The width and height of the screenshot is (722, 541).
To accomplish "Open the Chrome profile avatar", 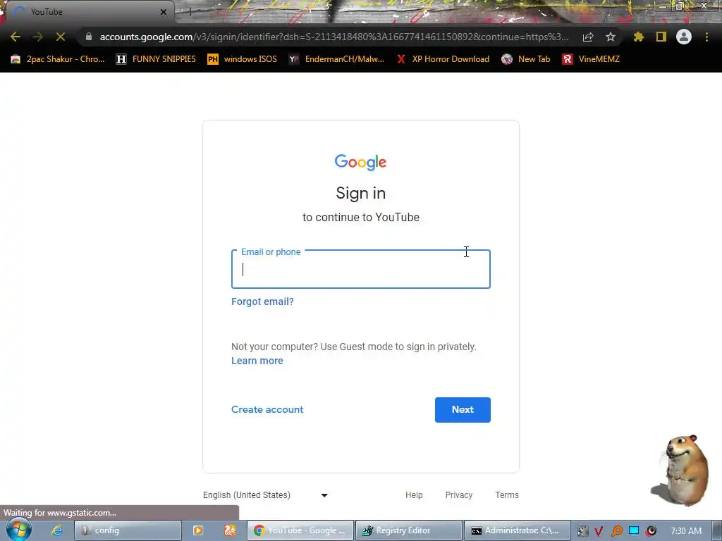I will (x=684, y=37).
